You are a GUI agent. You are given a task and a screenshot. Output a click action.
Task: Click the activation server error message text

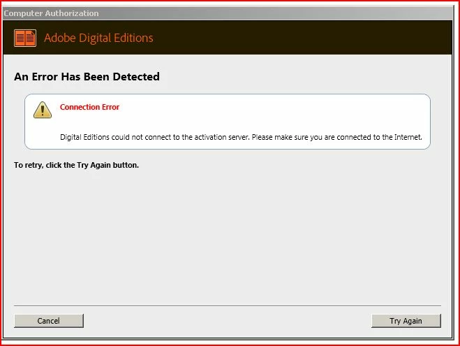(x=241, y=137)
